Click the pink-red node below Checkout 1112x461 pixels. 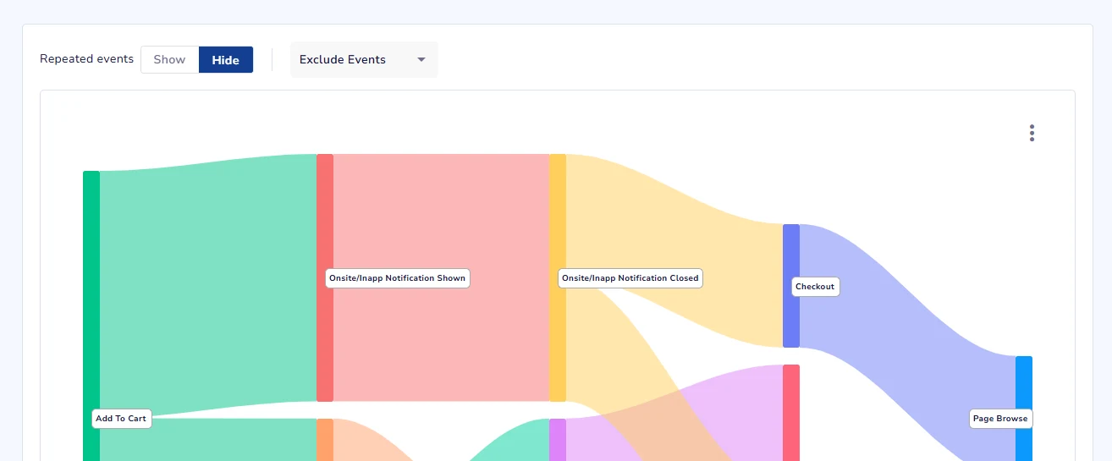pyautogui.click(x=790, y=413)
